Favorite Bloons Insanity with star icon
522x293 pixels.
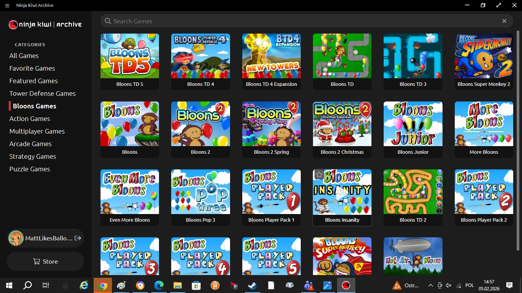coord(319,175)
